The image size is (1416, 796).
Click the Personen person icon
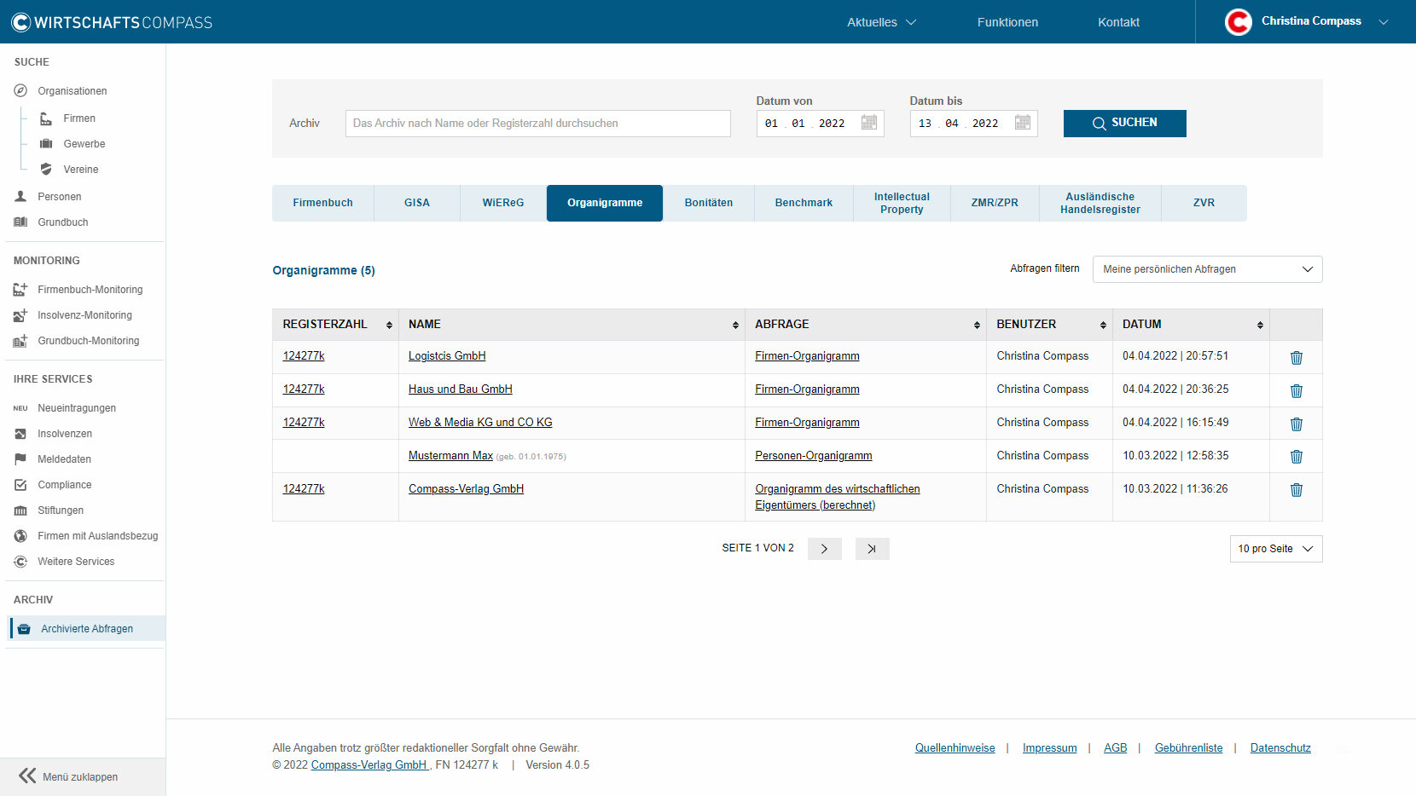(20, 196)
